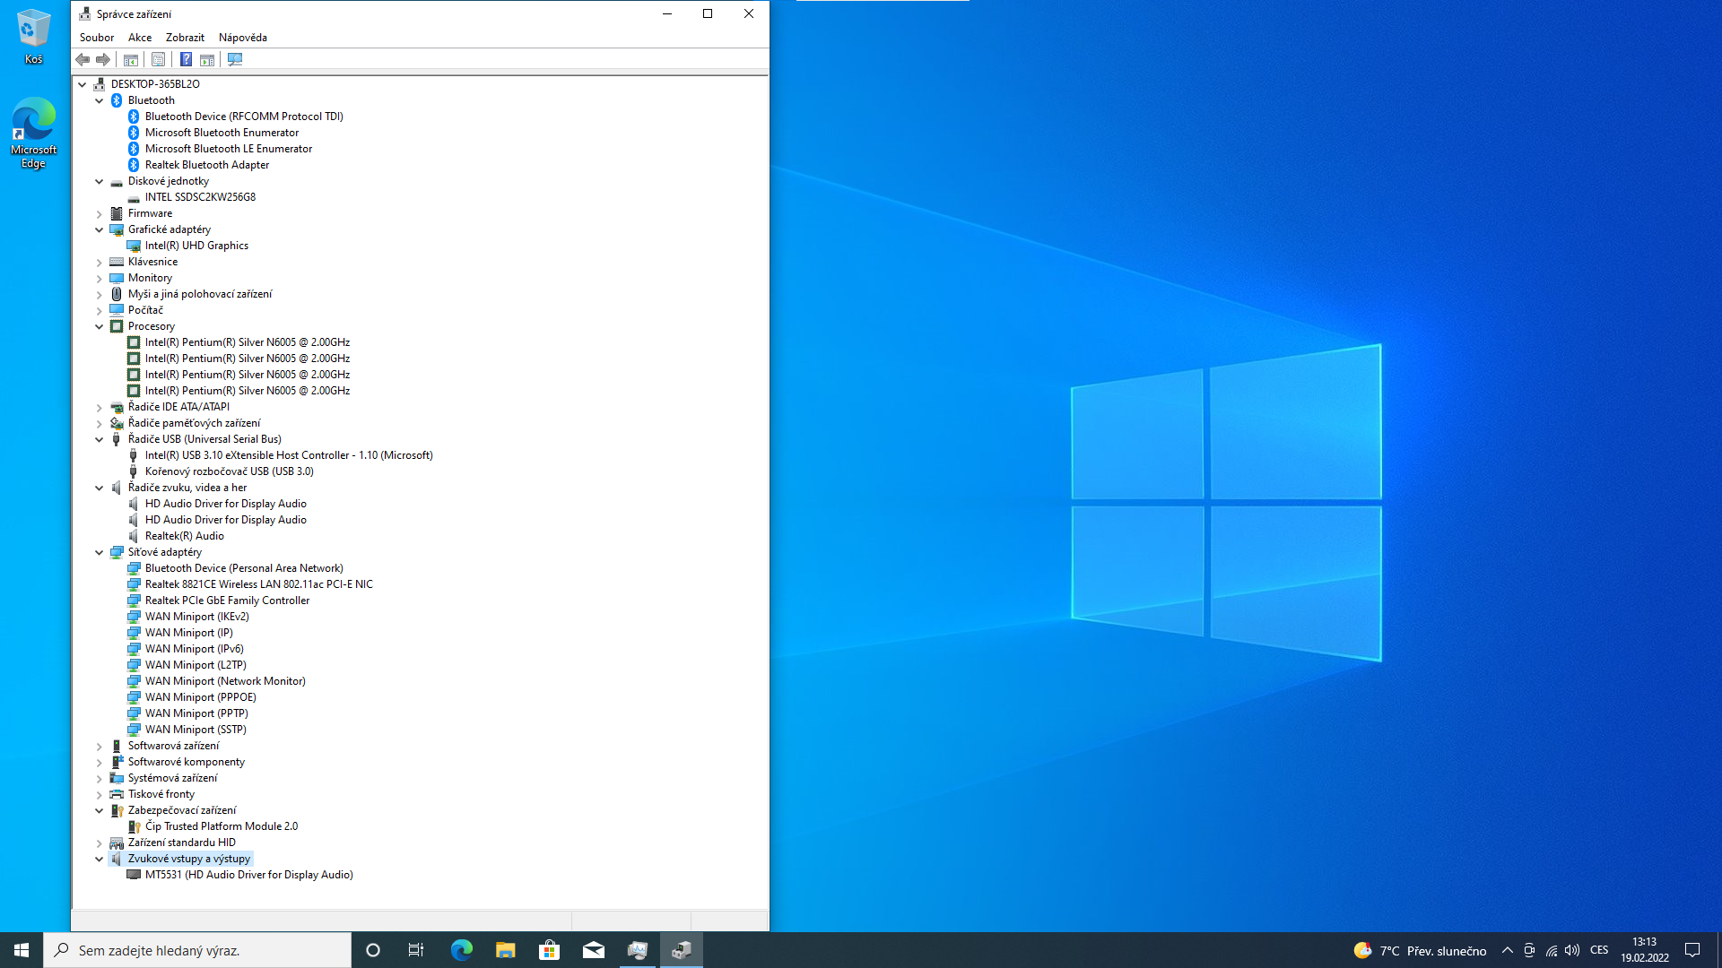The height and width of the screenshot is (968, 1722).
Task: Open the Nápověda menu
Action: [x=243, y=38]
